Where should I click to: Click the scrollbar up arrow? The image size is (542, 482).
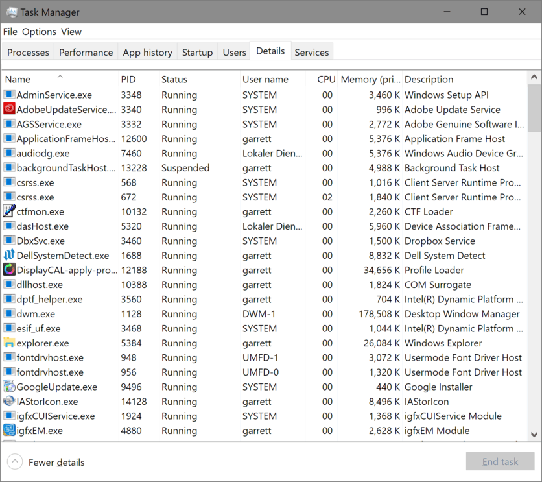[534, 77]
